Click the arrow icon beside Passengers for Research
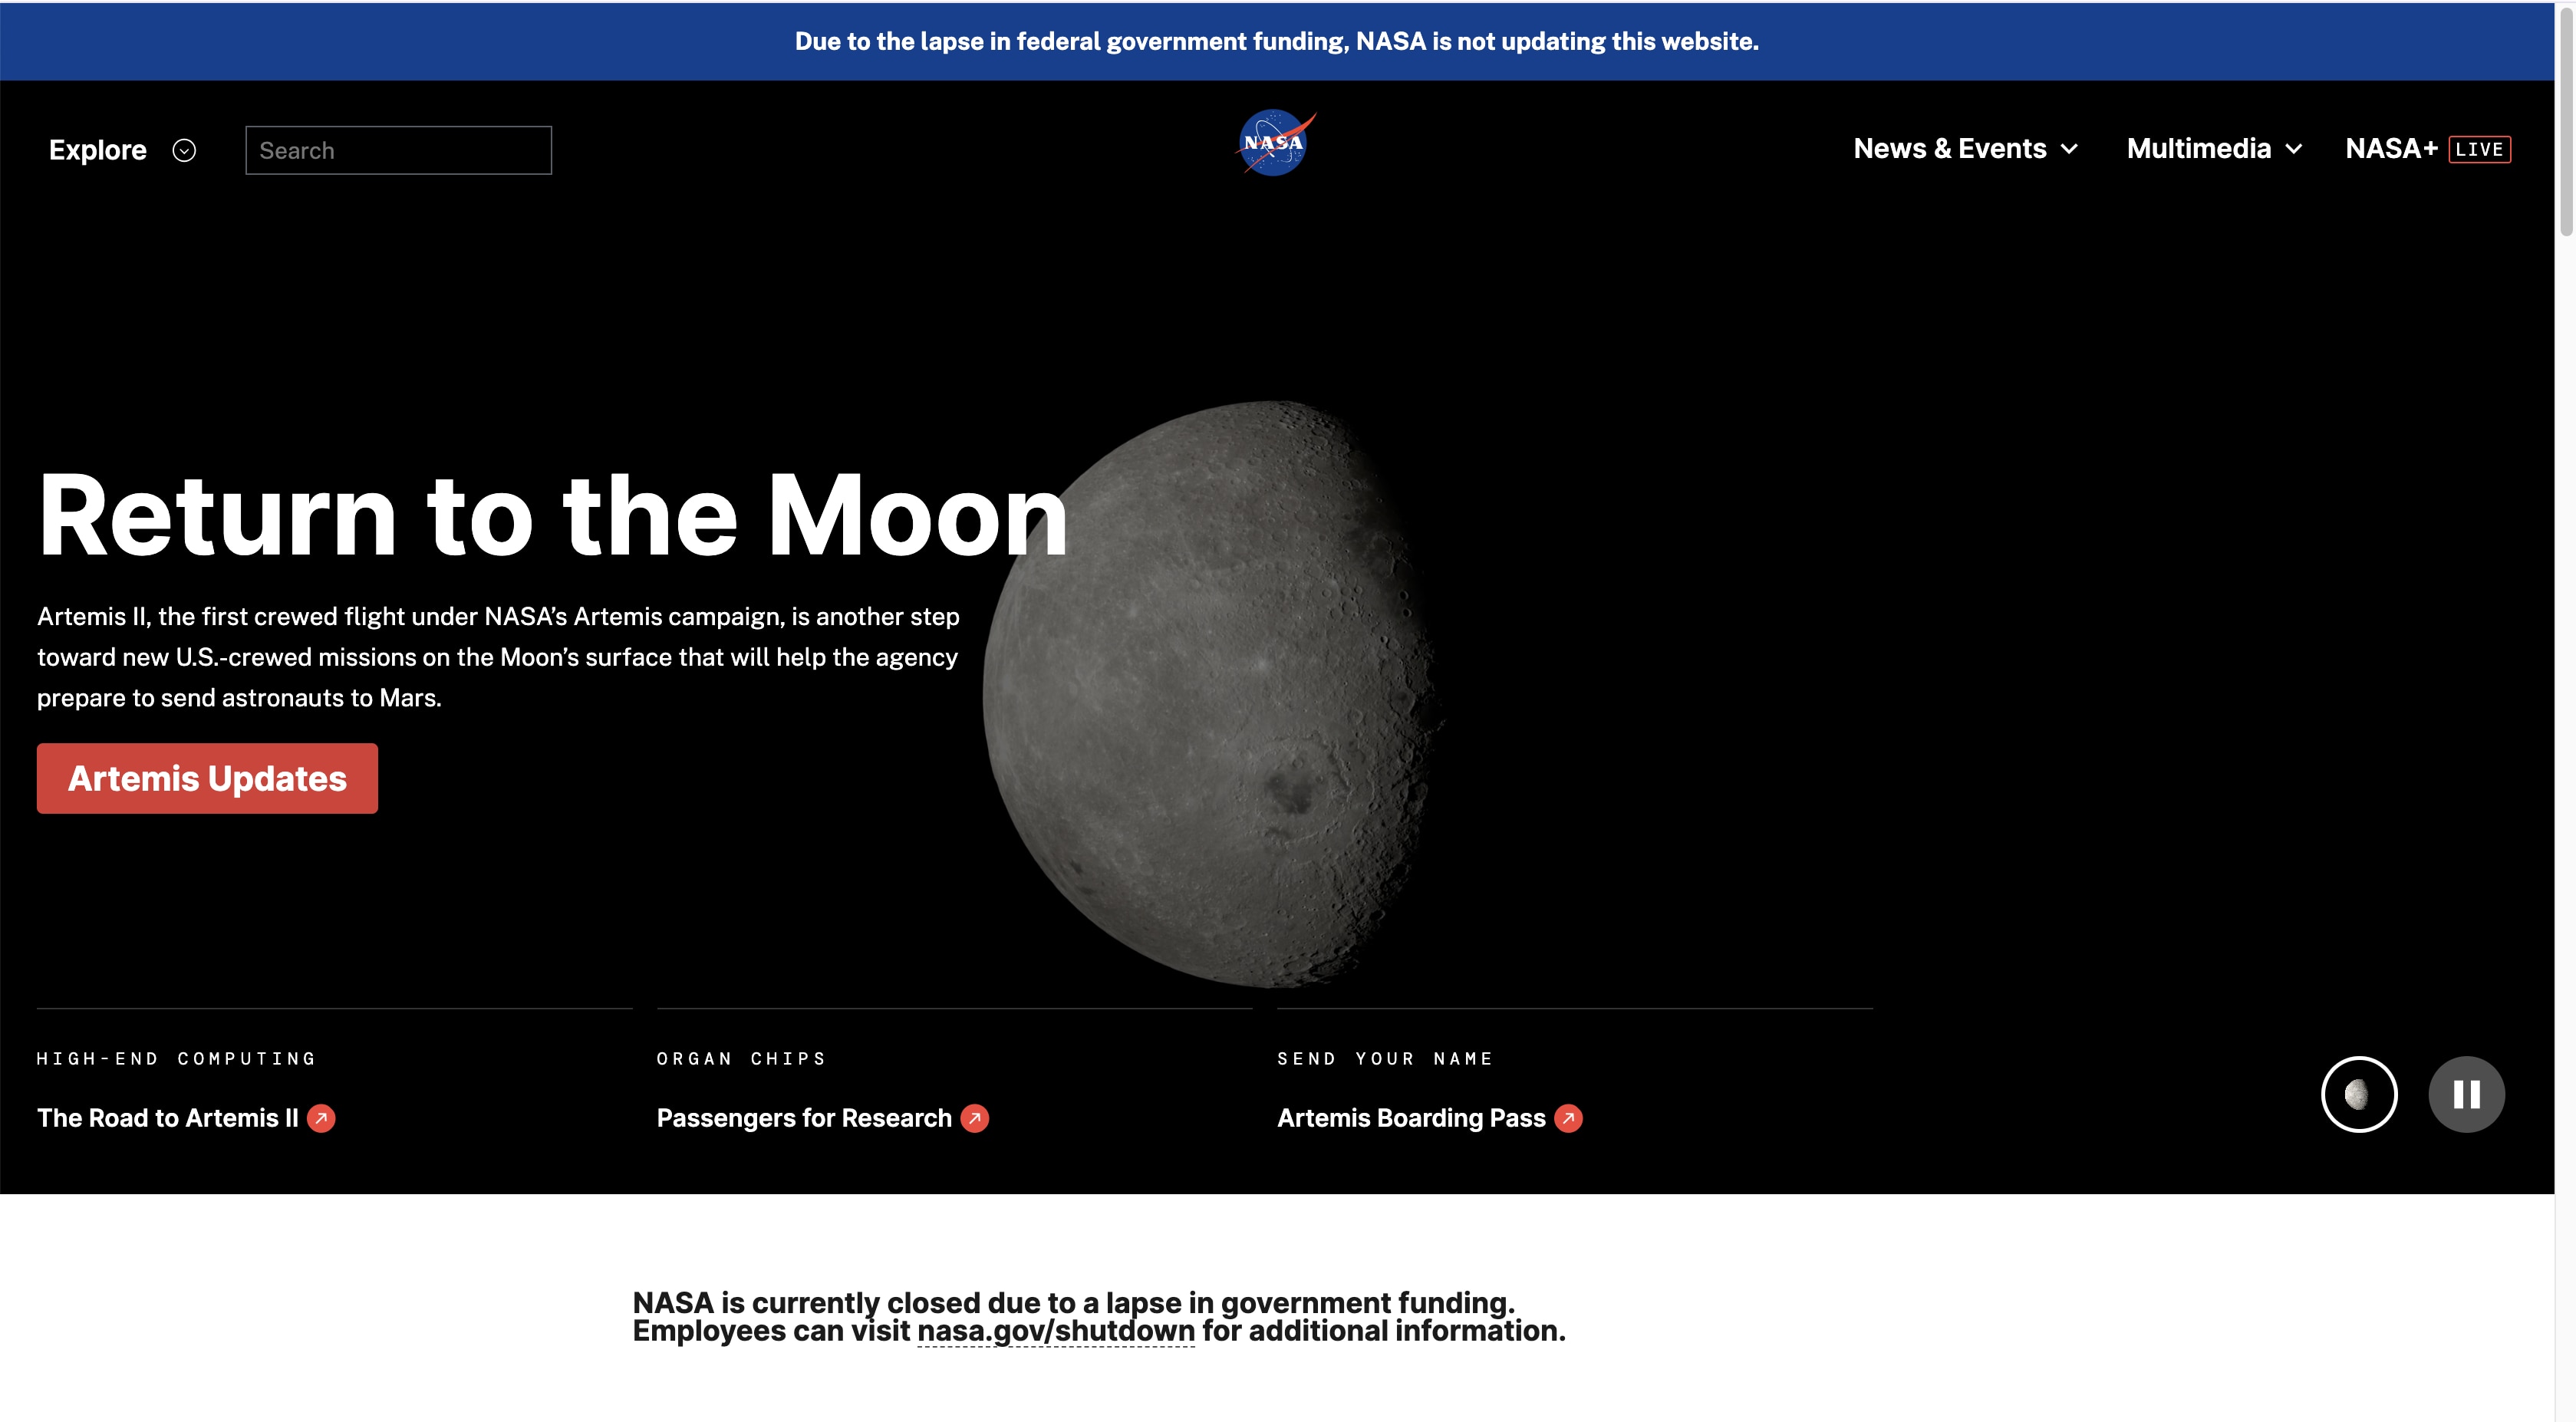2576x1422 pixels. tap(974, 1118)
